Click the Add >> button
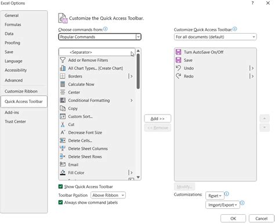This screenshot has width=275, height=224. coord(158,119)
